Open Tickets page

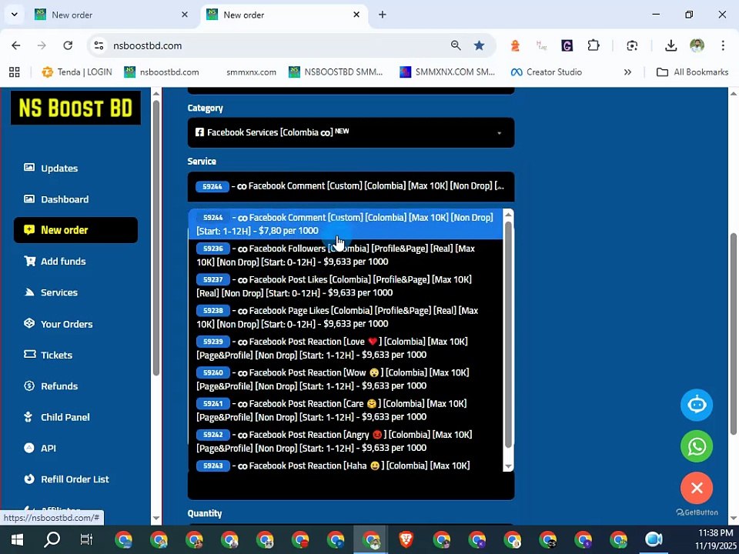pyautogui.click(x=48, y=355)
